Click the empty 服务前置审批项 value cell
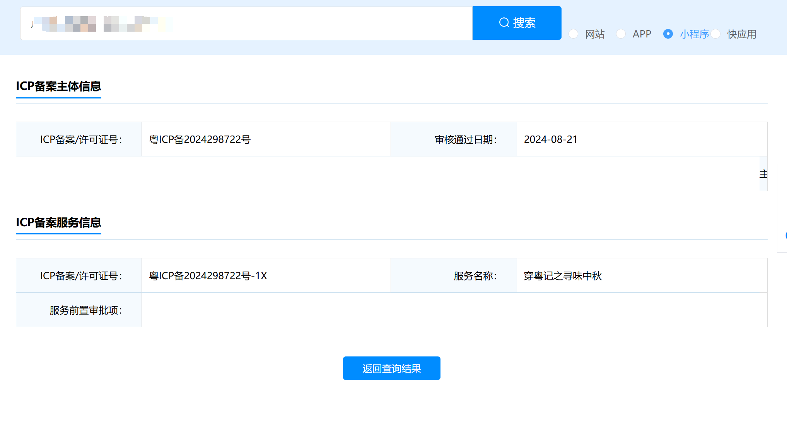This screenshot has height=436, width=787. 454,310
